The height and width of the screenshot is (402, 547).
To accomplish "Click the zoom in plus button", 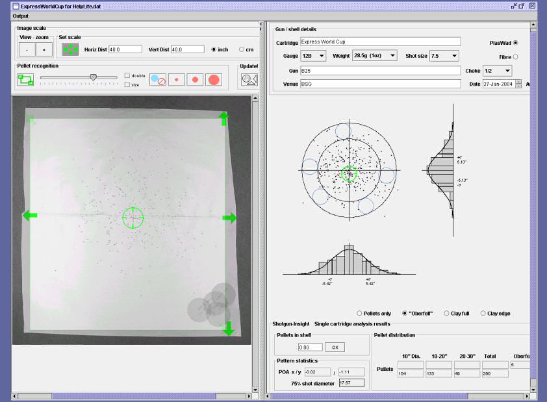I will pos(44,49).
